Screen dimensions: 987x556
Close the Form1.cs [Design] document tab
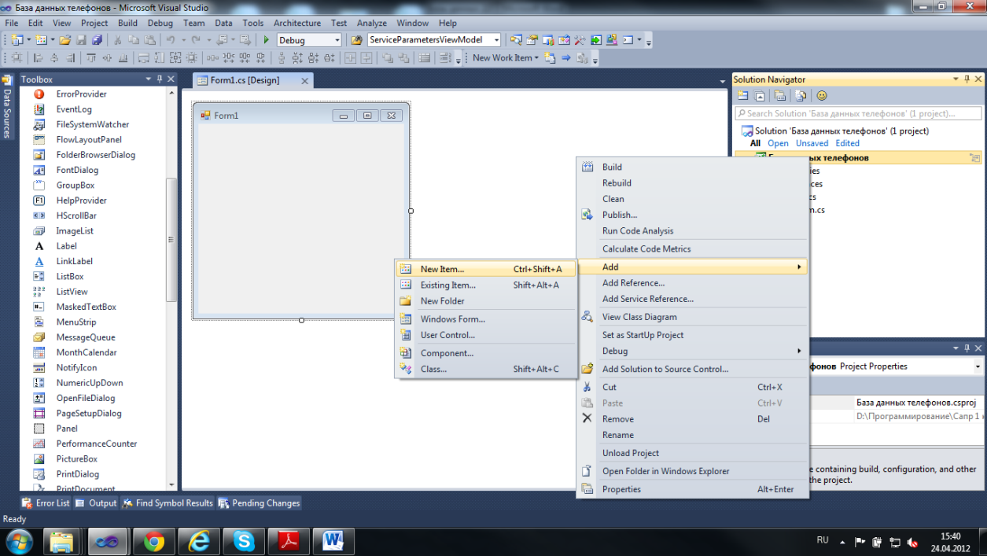pyautogui.click(x=305, y=80)
